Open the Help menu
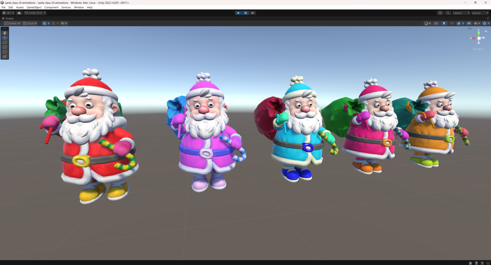 90,7
